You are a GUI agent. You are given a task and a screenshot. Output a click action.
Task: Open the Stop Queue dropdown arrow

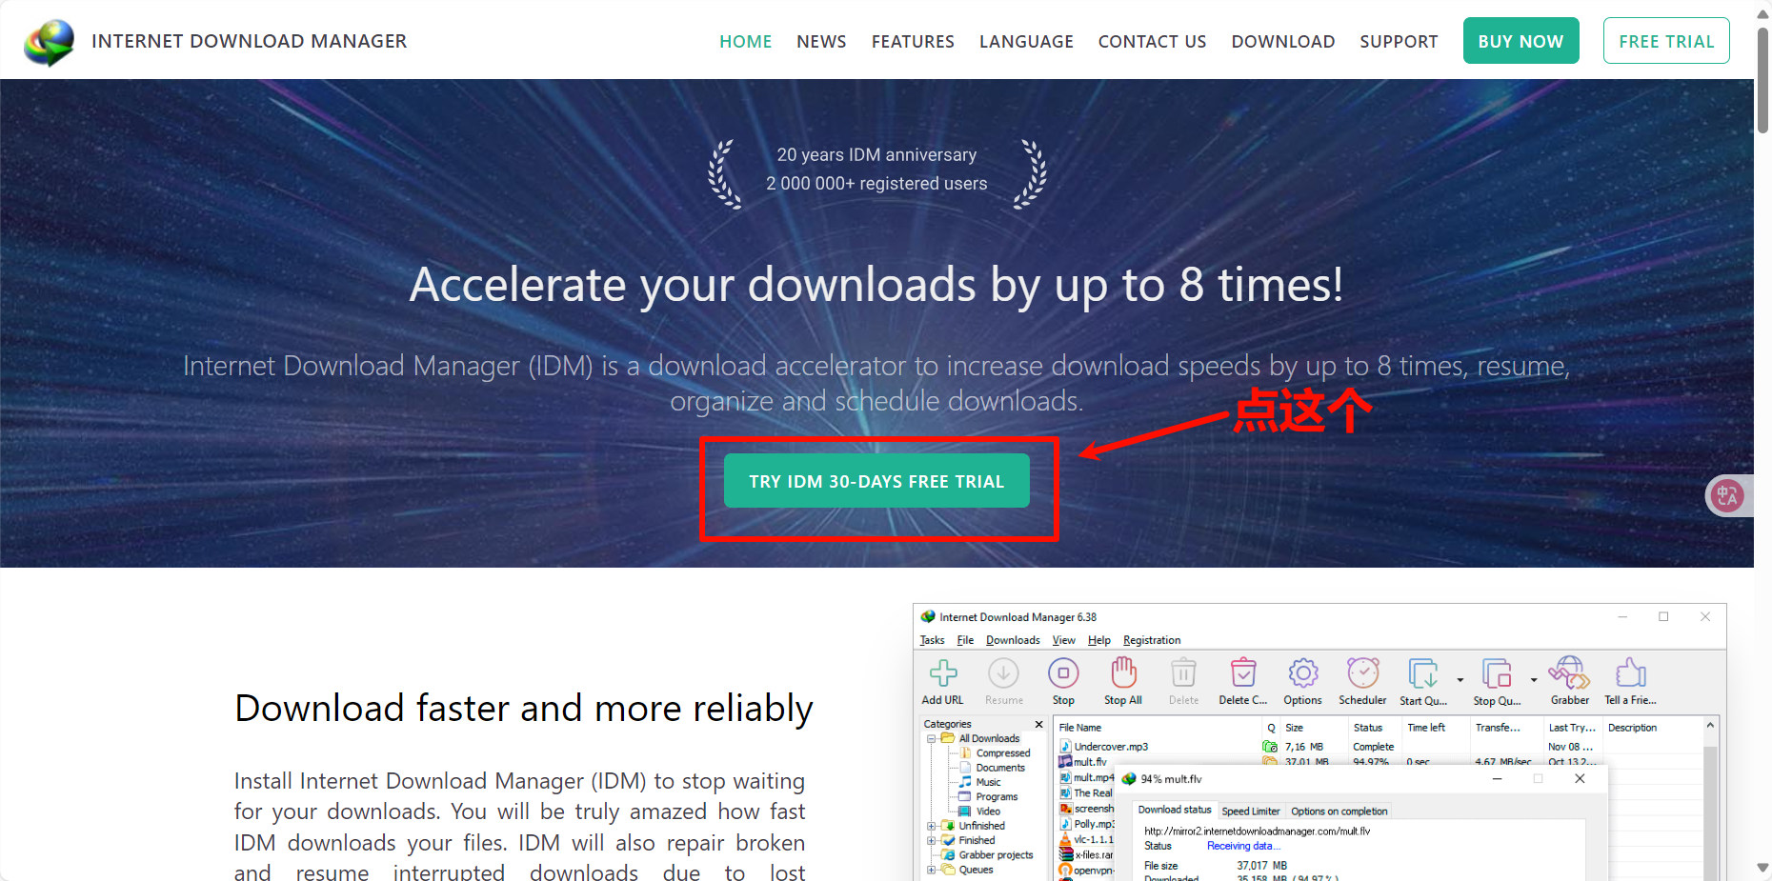coord(1533,680)
